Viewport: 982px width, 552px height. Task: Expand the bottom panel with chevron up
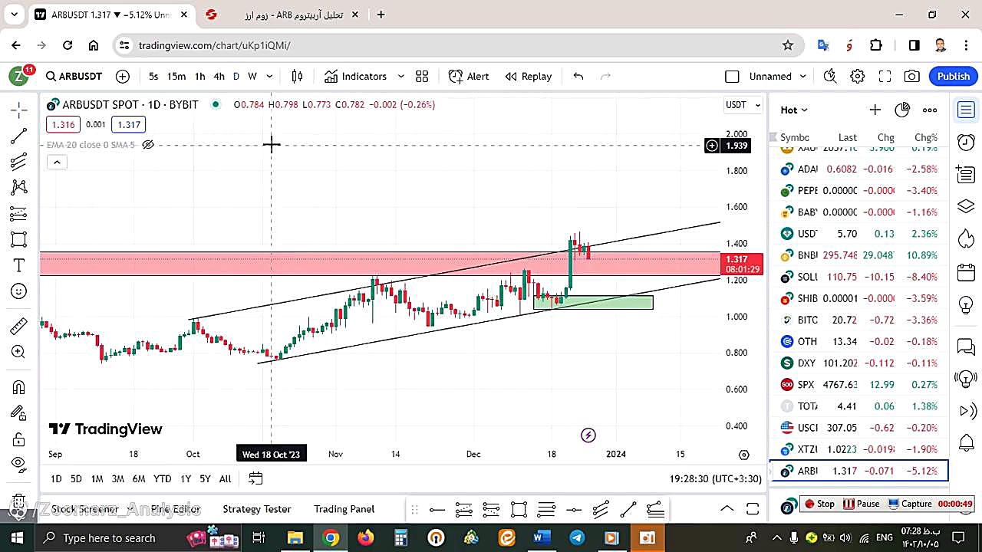727,508
